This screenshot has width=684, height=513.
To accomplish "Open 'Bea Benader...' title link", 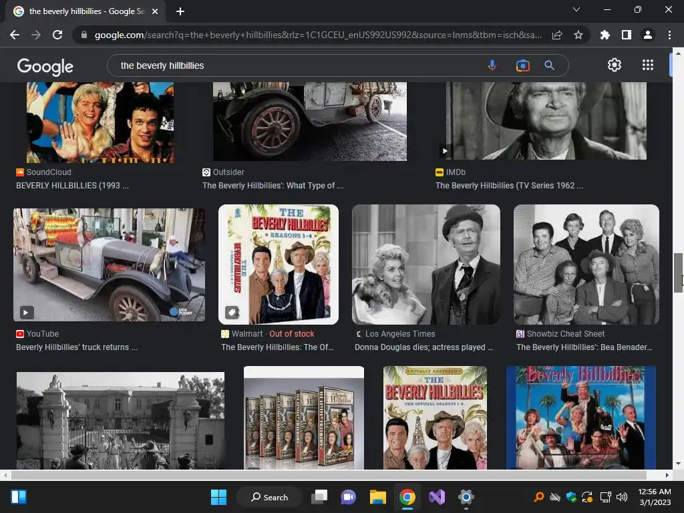I will point(584,347).
